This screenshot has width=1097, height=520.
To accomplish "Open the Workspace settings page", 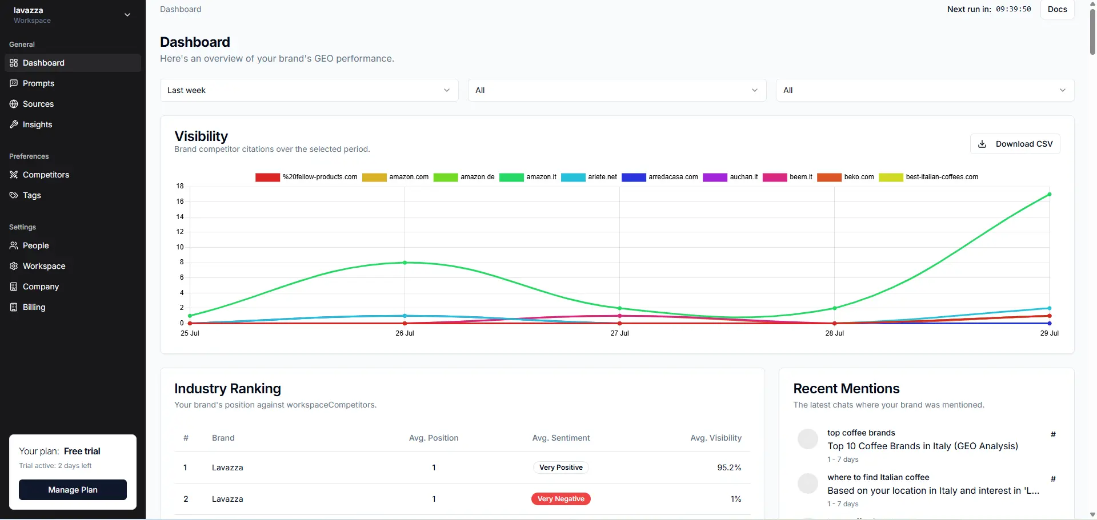I will click(x=73, y=266).
